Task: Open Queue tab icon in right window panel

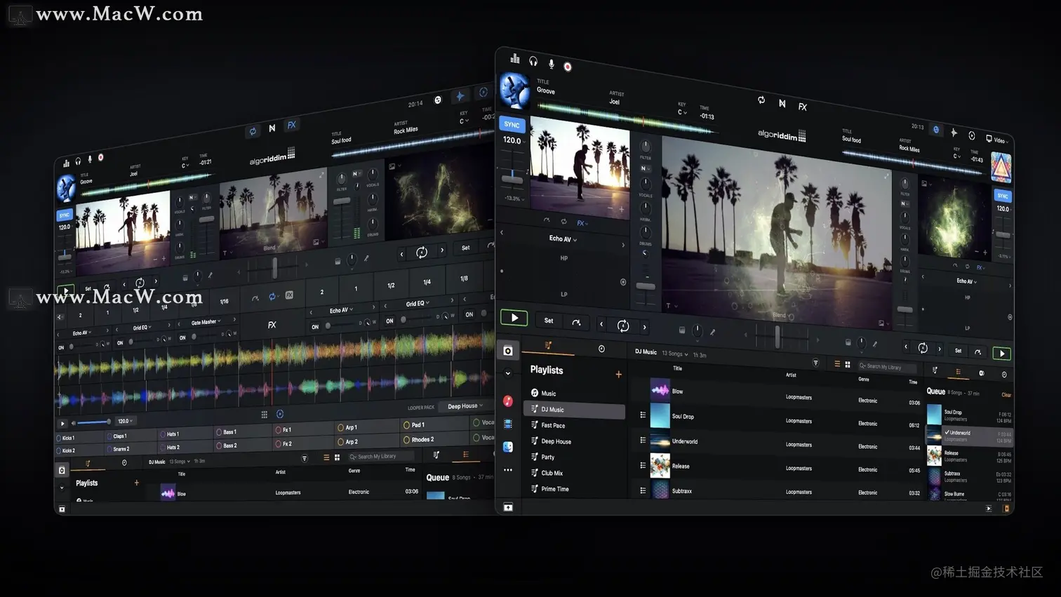Action: pyautogui.click(x=958, y=372)
